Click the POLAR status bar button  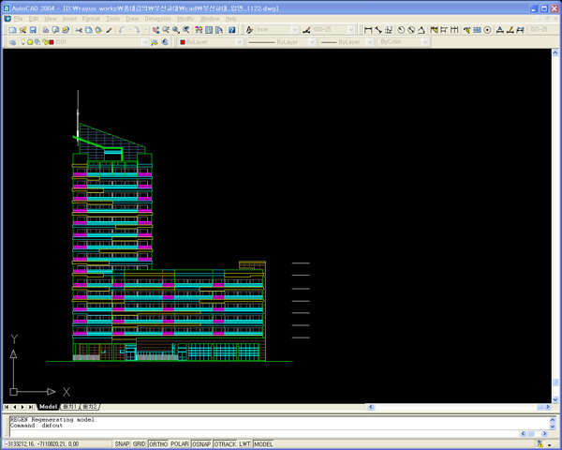tap(178, 444)
